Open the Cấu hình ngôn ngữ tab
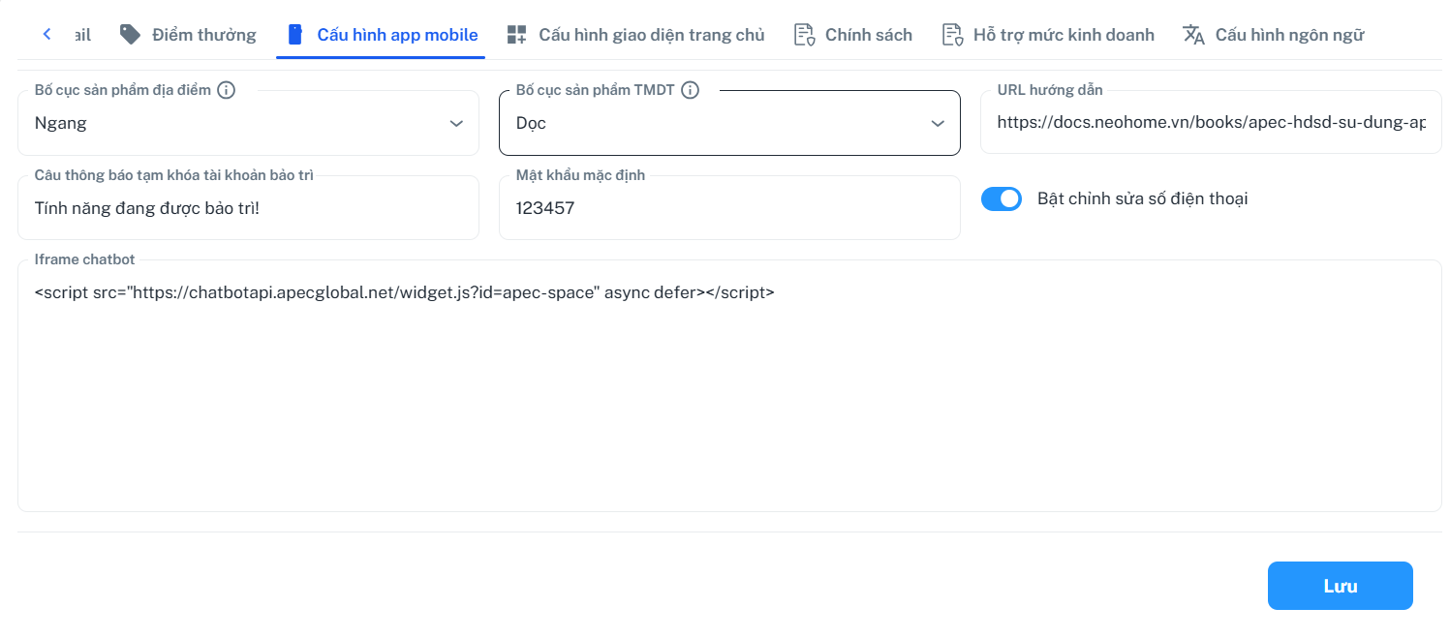Image resolution: width=1450 pixels, height=638 pixels. (1274, 35)
